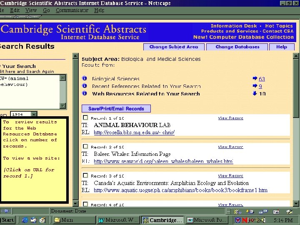Open Discussions icon in Netscape component bar
The image size is (300, 225).
click(263, 212)
